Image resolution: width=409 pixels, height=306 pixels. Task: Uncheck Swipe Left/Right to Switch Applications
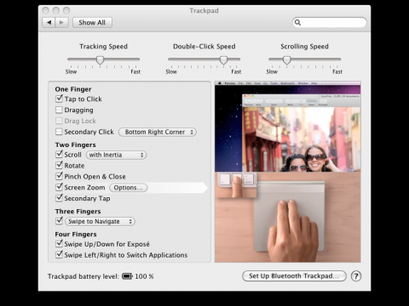59,254
